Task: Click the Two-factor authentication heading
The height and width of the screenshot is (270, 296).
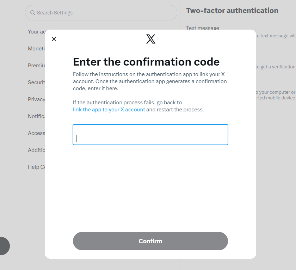Action: click(x=232, y=11)
